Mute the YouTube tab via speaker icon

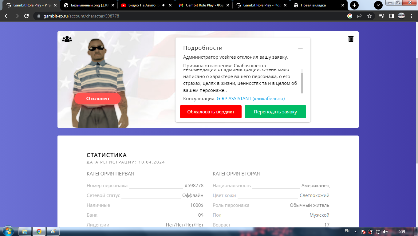point(164,5)
